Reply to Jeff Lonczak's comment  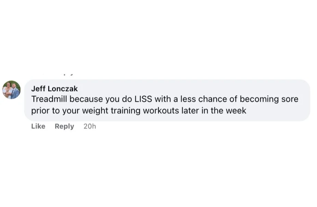click(64, 126)
